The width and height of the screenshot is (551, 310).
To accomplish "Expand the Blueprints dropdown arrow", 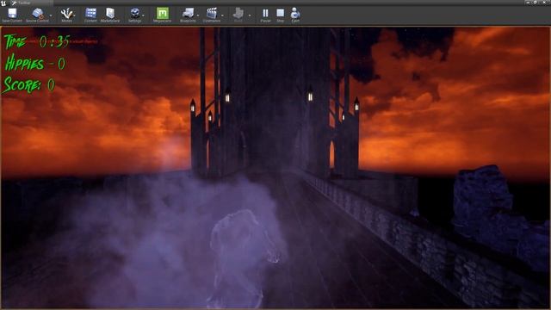I will 198,15.
